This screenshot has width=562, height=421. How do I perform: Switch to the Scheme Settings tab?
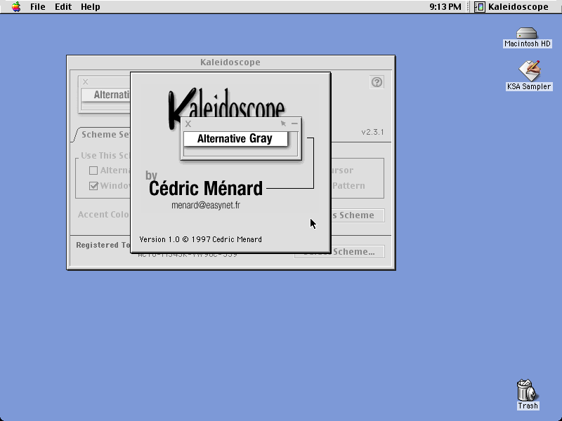tap(105, 135)
